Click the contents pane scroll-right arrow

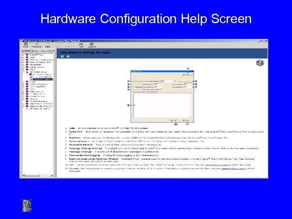tap(52, 175)
